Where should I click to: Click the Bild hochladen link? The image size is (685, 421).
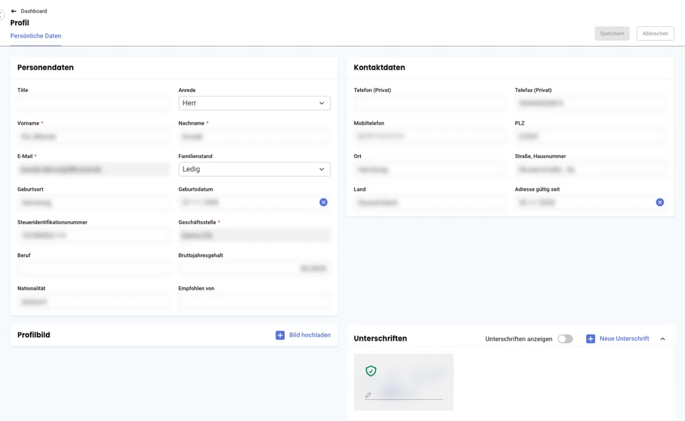pos(310,335)
